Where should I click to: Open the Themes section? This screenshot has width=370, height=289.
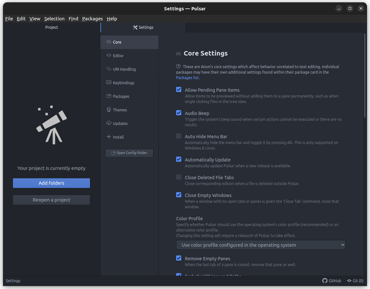coord(108,109)
